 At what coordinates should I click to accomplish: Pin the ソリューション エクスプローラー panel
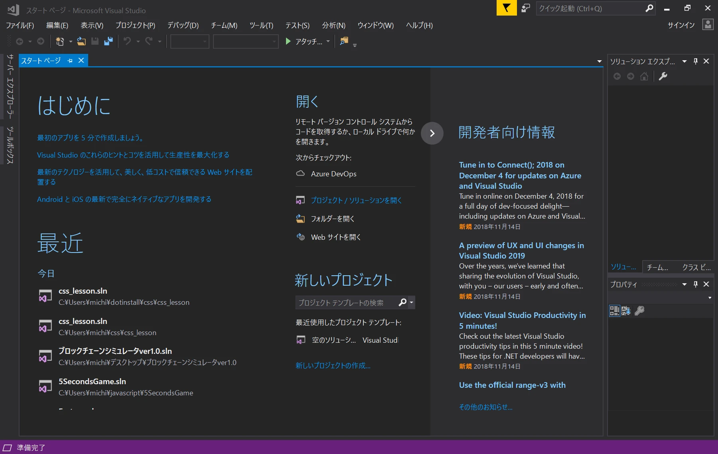[x=696, y=61]
